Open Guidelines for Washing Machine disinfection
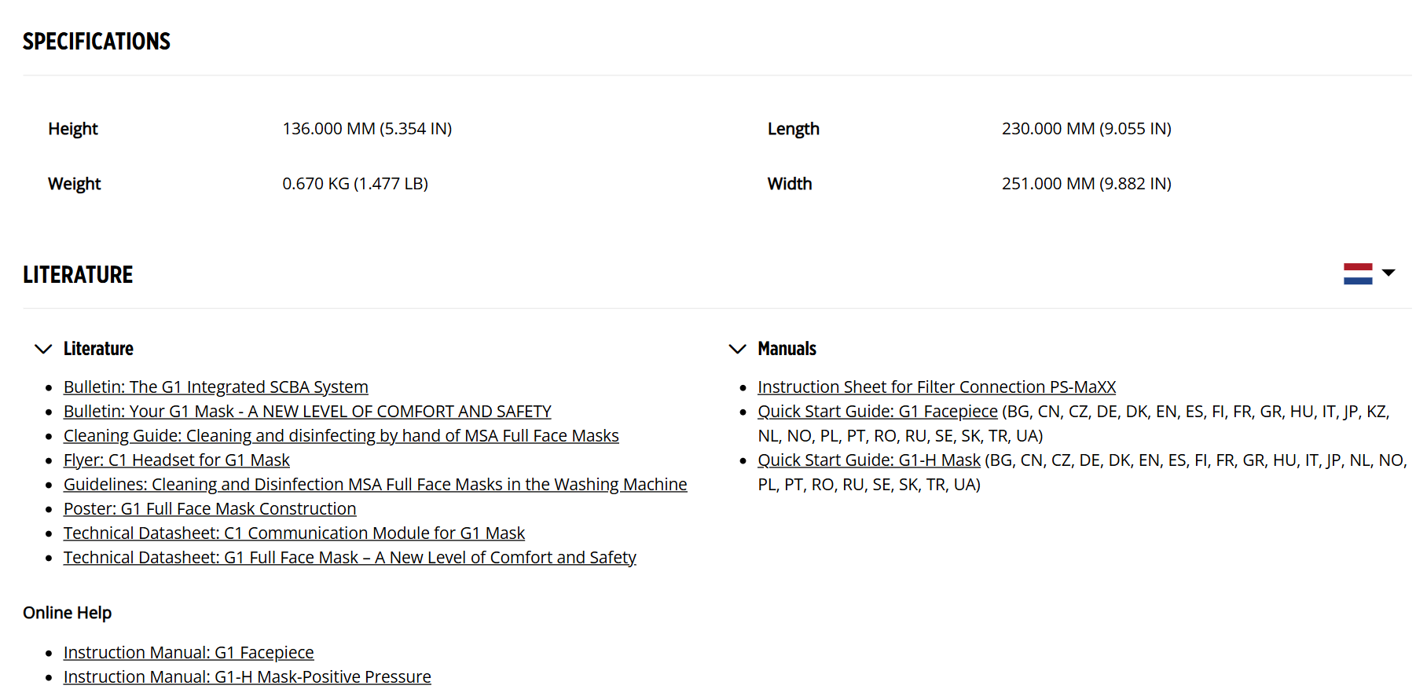Viewport: 1427px width, 700px height. (375, 485)
